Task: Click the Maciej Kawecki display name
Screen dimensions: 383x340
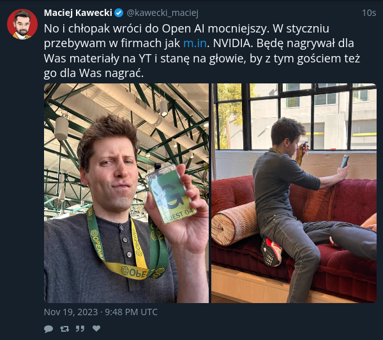Action: [78, 13]
